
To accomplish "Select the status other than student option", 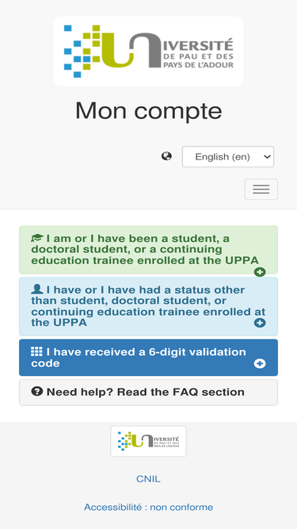I will 149,306.
